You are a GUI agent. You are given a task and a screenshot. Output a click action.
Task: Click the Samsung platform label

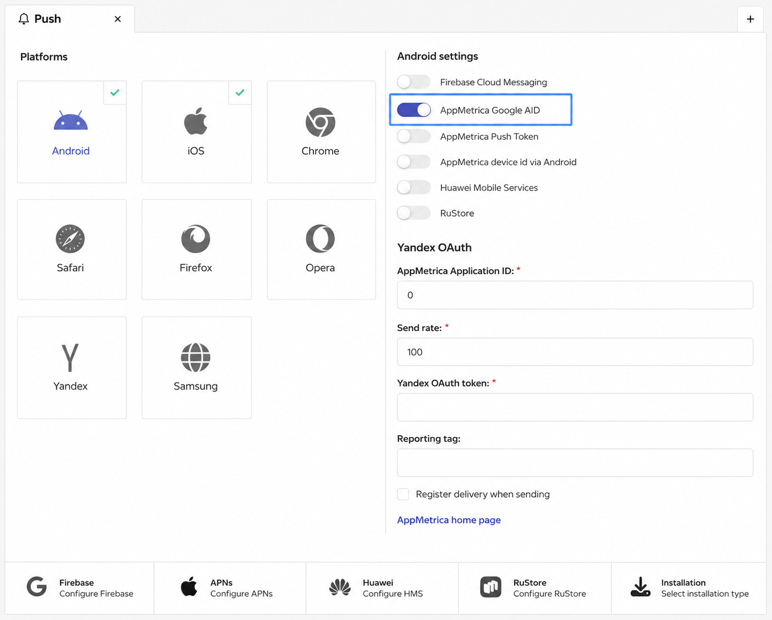(196, 386)
